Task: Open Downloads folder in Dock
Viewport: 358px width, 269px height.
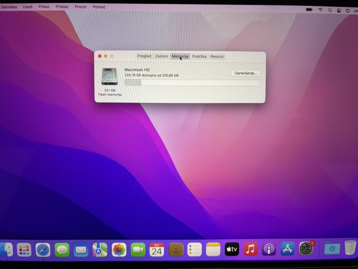Action: (x=332, y=248)
